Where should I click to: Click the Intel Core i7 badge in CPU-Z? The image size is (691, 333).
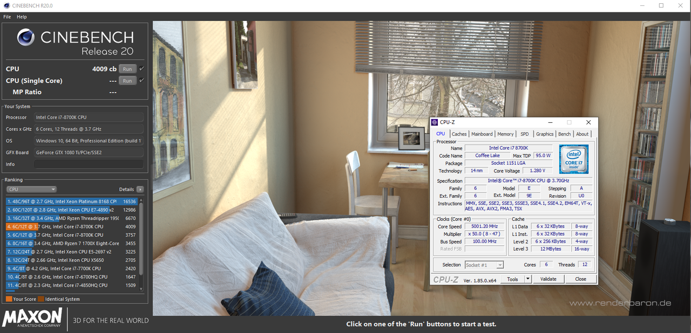pos(573,159)
